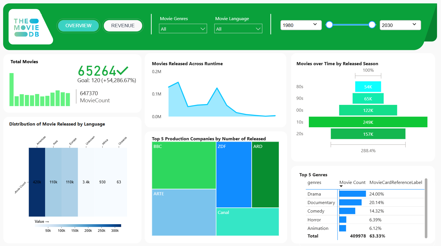Screen dimensions: 441x246
Task: Click the Movie Count column header
Action: pyautogui.click(x=353, y=183)
